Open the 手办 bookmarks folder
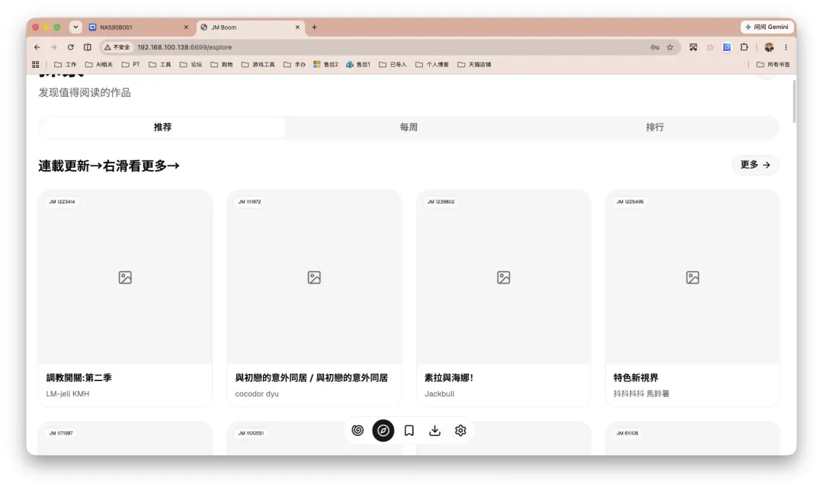This screenshot has width=823, height=490. coord(294,65)
